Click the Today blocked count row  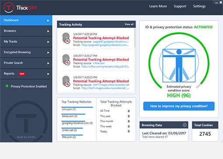point(115,131)
